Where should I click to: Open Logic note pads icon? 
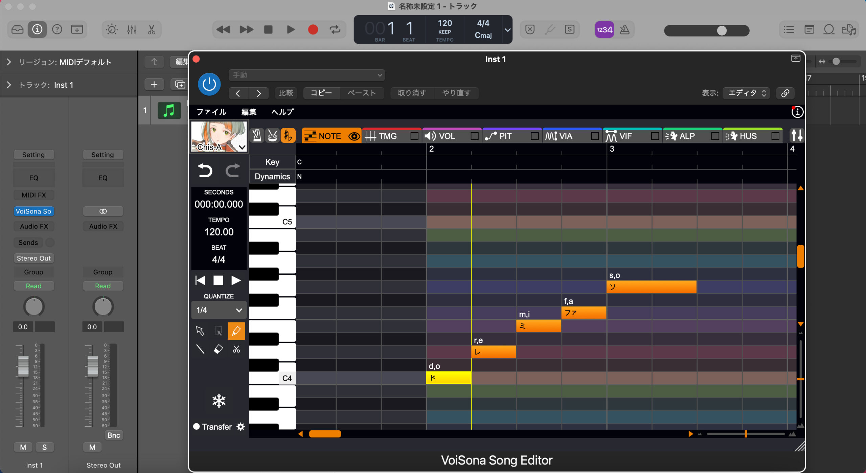pos(809,30)
